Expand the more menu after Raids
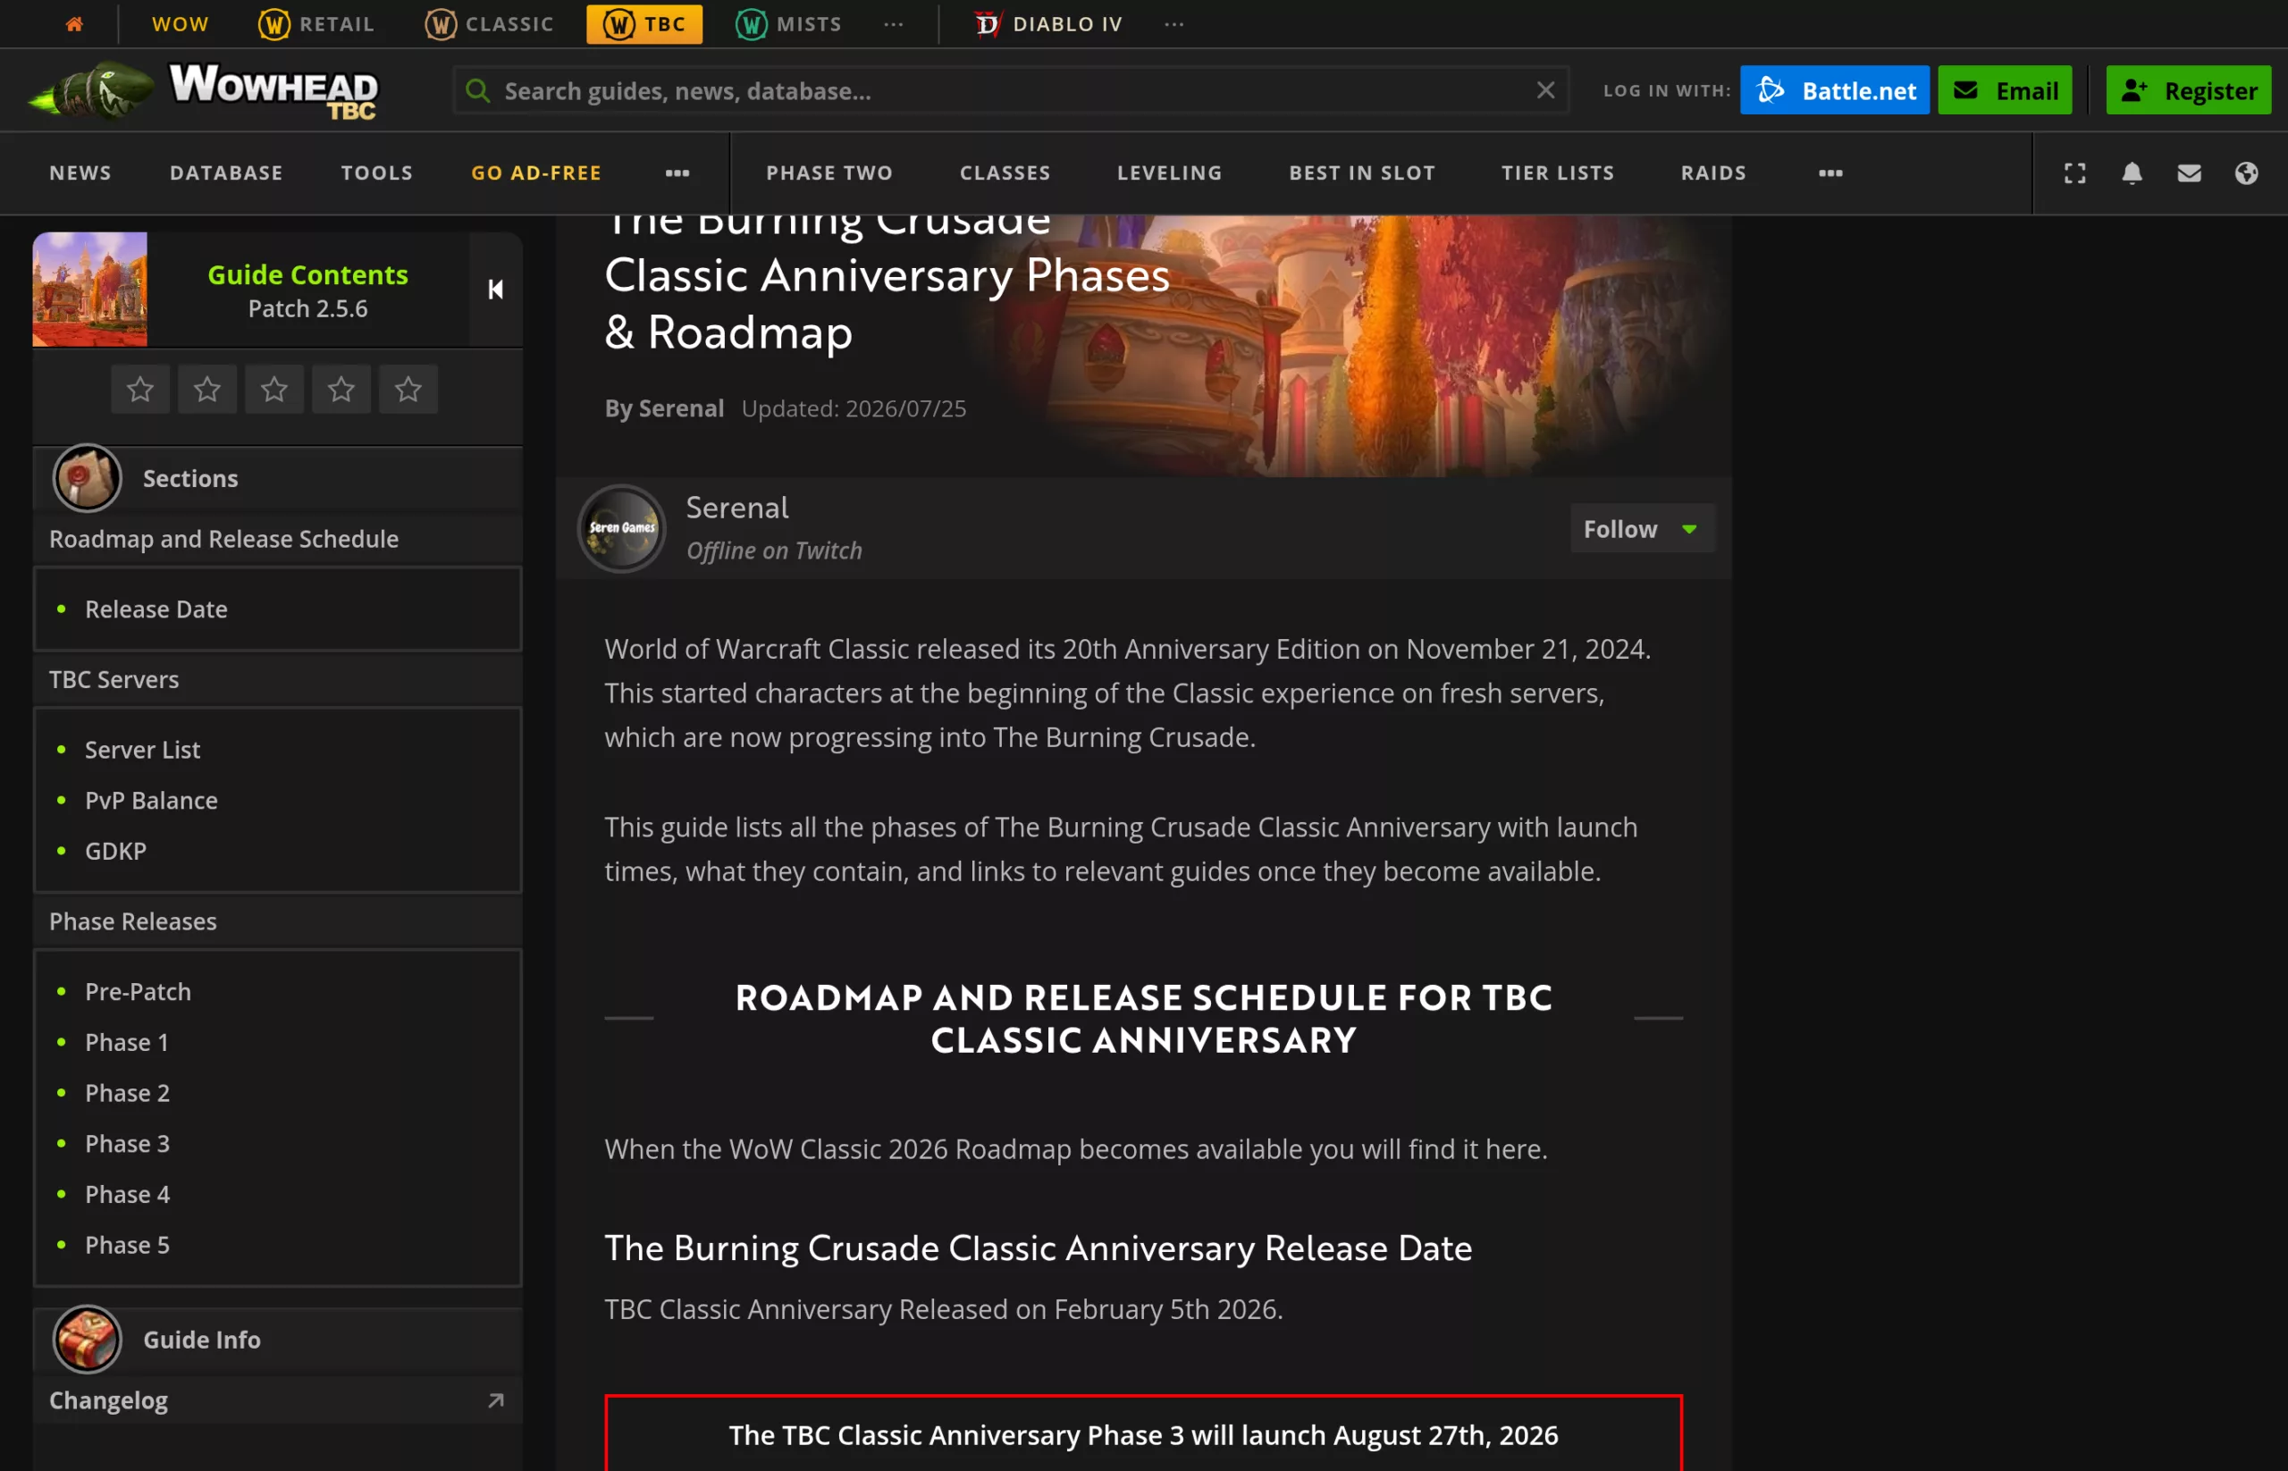This screenshot has height=1471, width=2288. tap(1830, 172)
